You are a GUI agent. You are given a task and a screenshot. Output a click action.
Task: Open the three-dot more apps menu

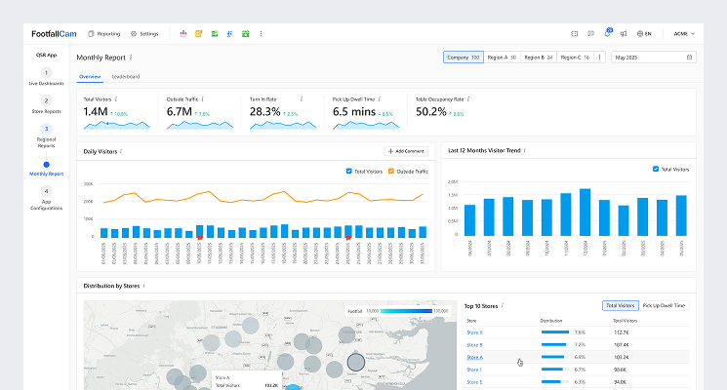tap(261, 33)
